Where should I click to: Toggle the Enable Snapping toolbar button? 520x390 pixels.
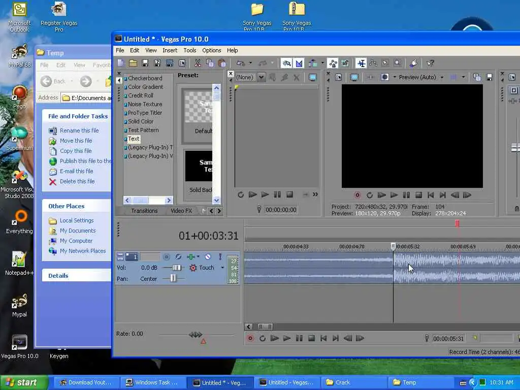click(286, 63)
